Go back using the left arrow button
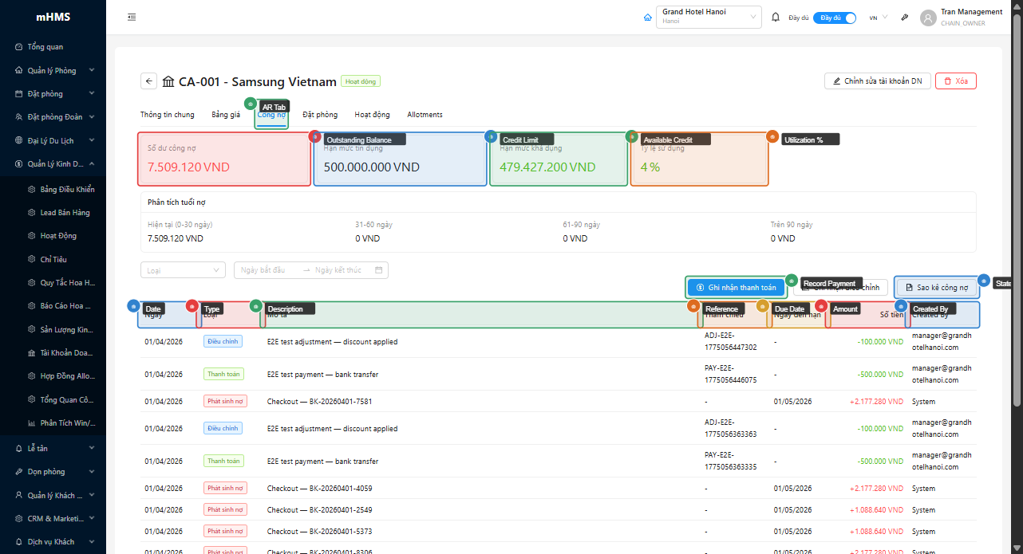 point(149,81)
